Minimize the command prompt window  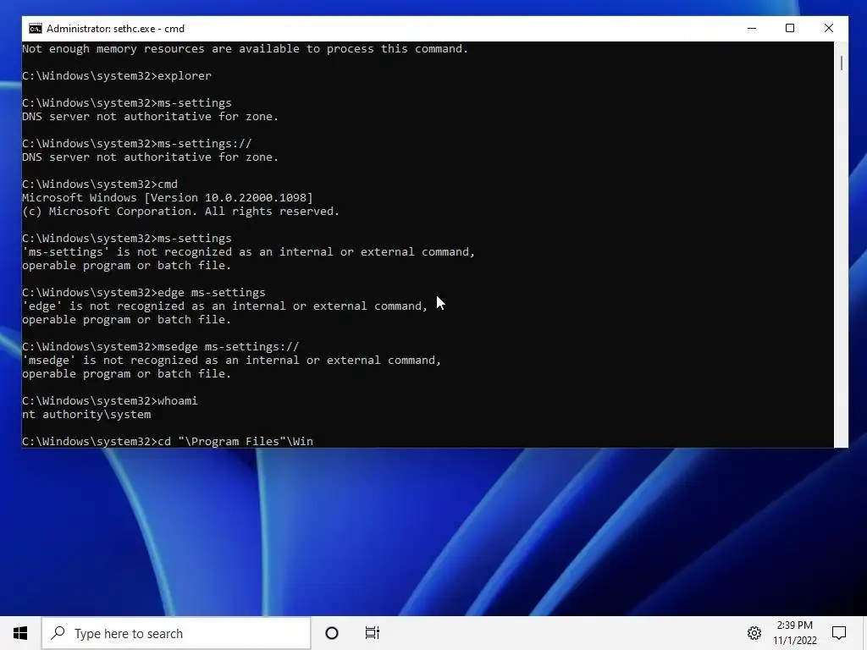pyautogui.click(x=752, y=28)
